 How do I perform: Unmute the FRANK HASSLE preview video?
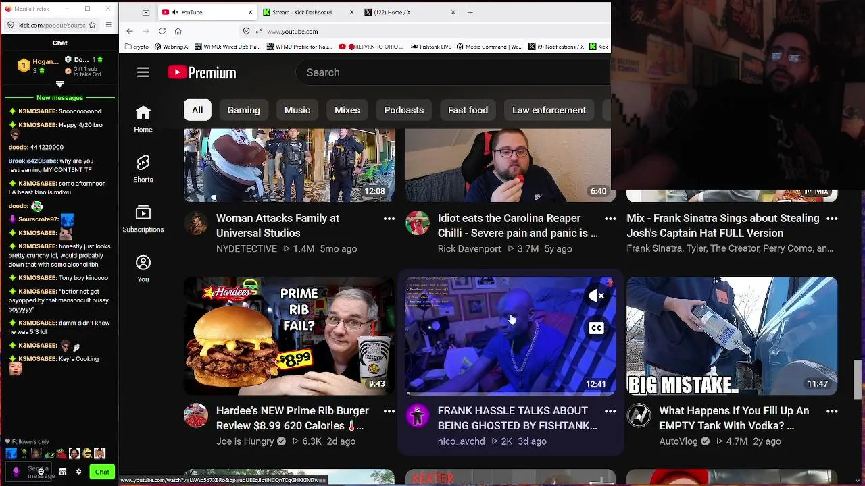point(596,296)
